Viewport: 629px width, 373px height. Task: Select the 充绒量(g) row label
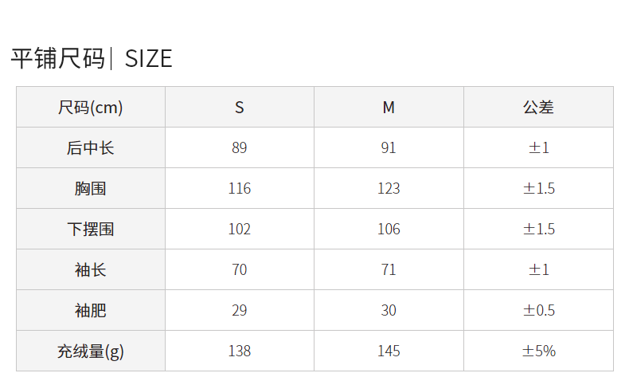91,351
